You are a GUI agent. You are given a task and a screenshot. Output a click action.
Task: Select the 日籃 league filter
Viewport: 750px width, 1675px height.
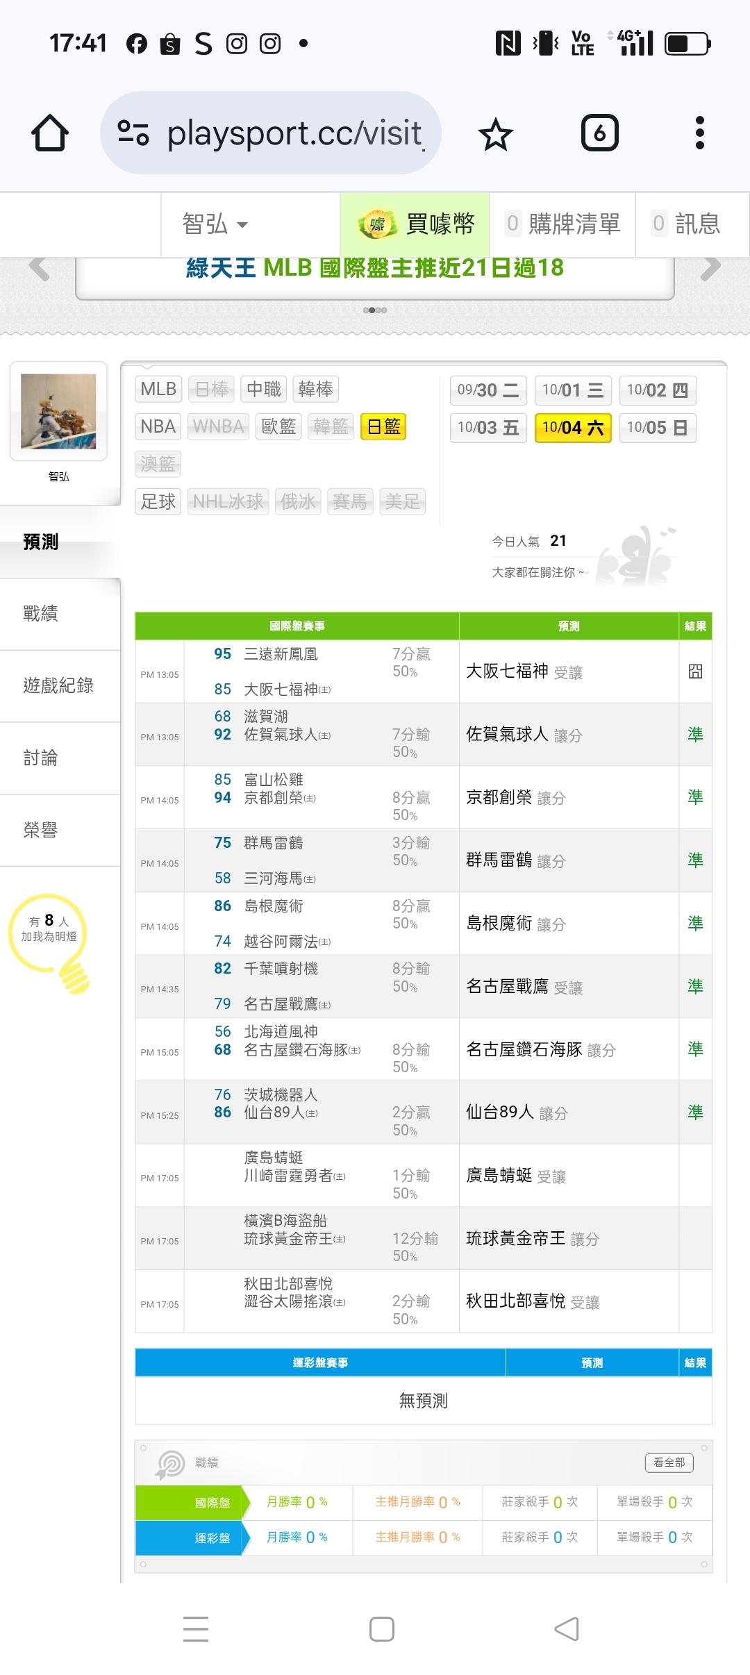tap(383, 426)
